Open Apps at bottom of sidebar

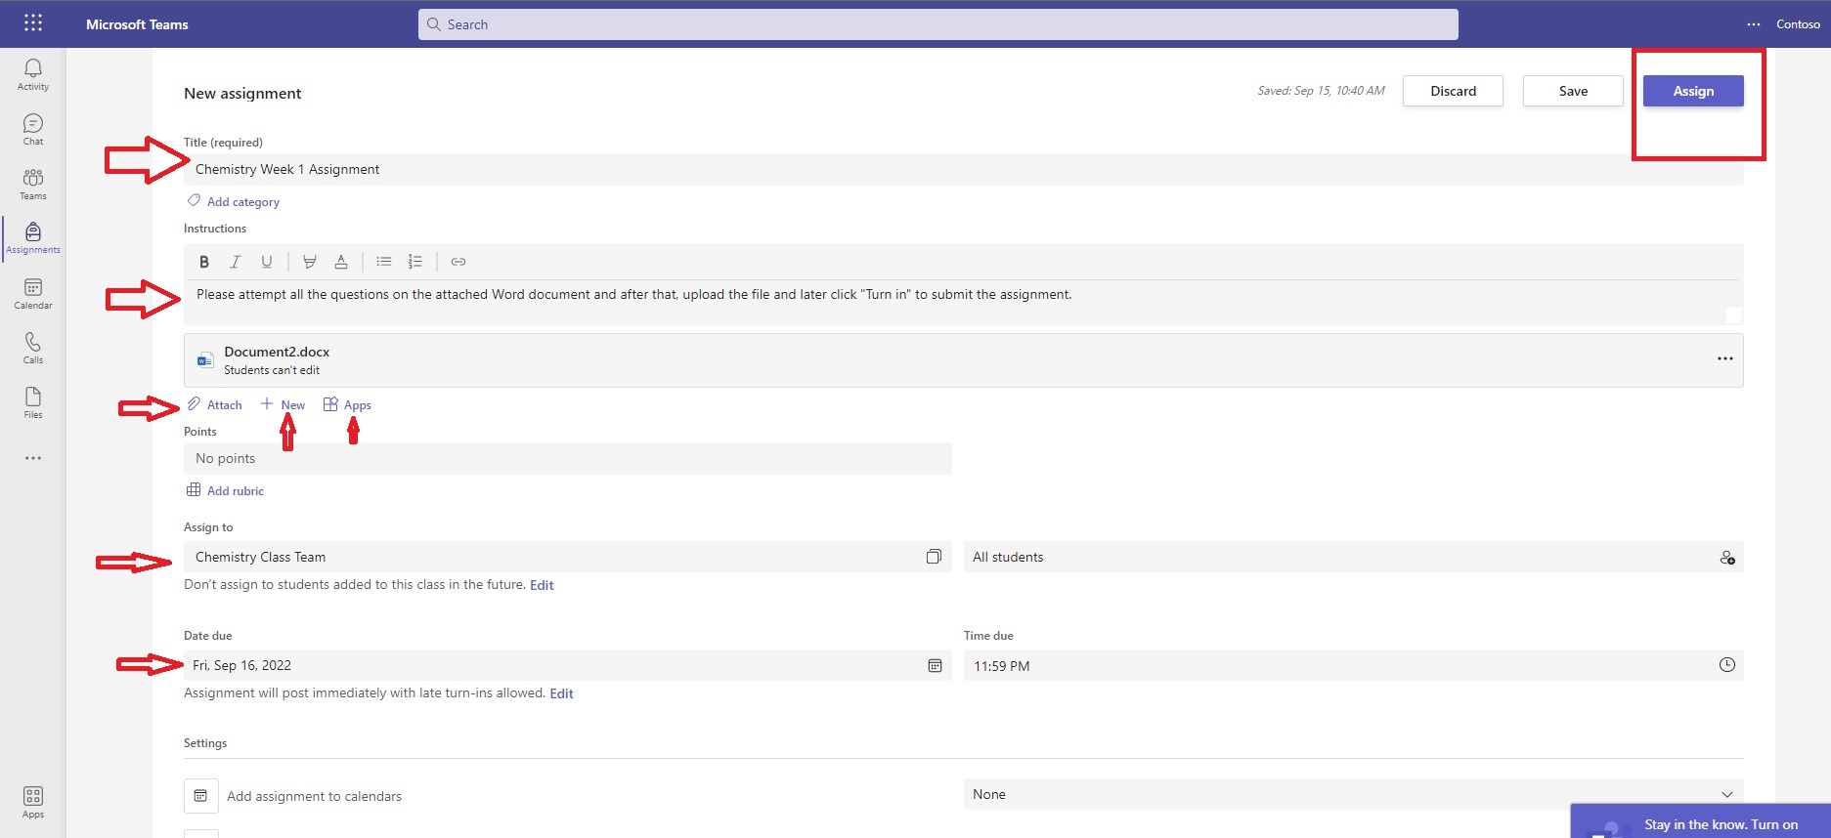pyautogui.click(x=33, y=802)
